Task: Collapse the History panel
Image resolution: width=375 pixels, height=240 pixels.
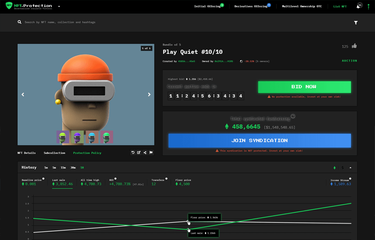Action: pyautogui.click(x=350, y=168)
